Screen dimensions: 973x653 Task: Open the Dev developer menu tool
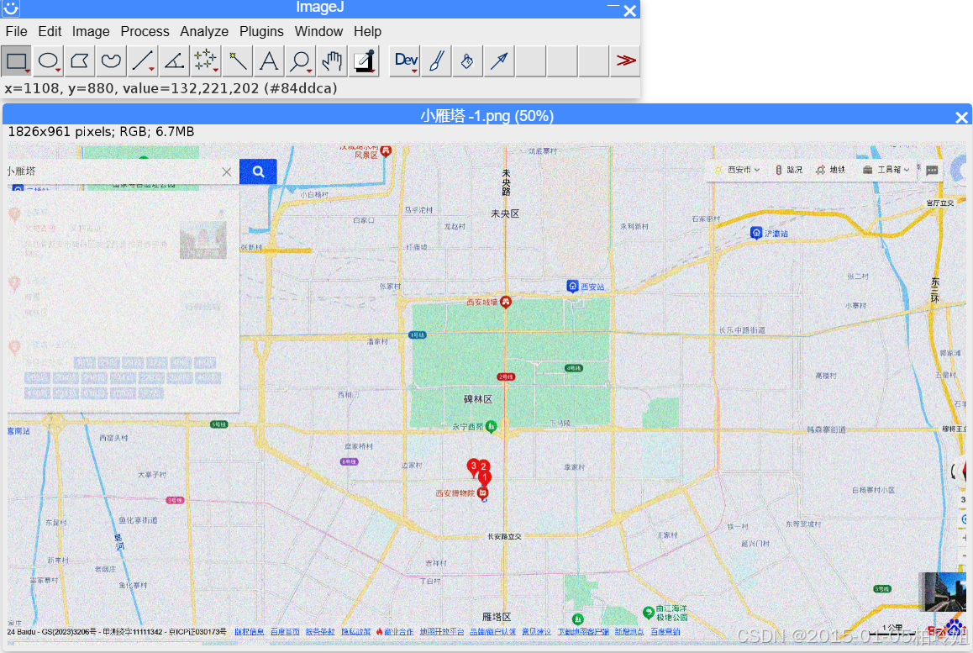tap(405, 61)
